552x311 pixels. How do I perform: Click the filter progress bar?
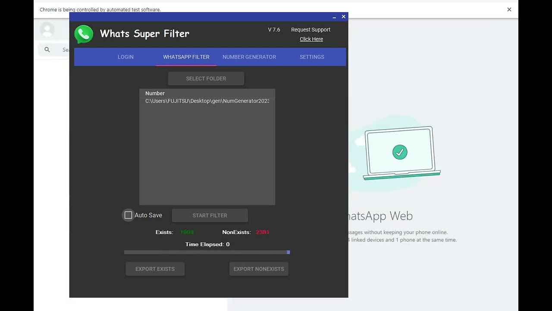click(207, 252)
